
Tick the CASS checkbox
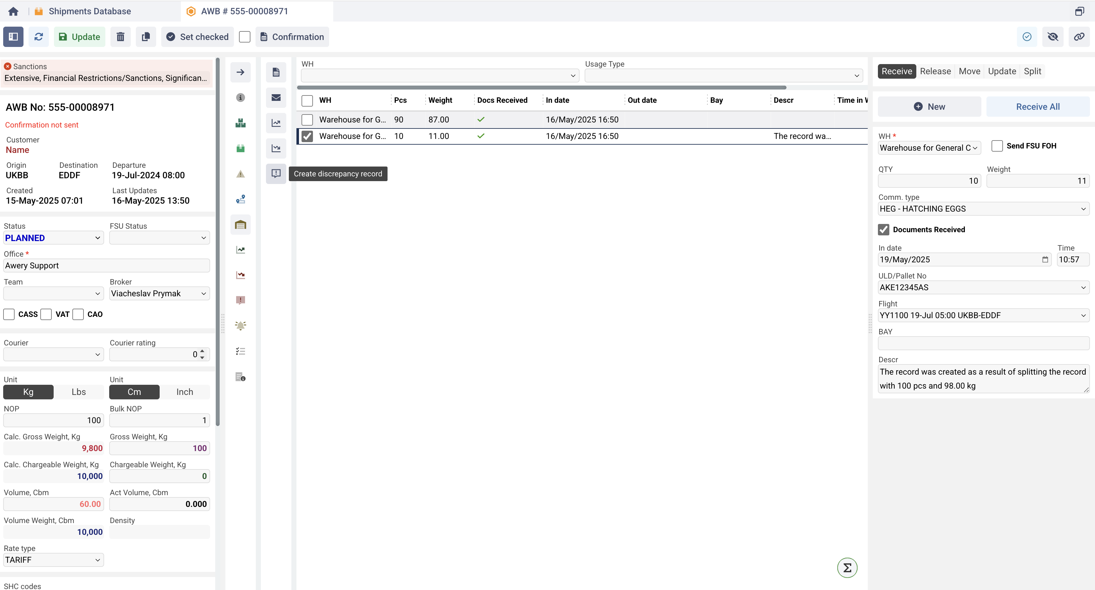pyautogui.click(x=9, y=314)
